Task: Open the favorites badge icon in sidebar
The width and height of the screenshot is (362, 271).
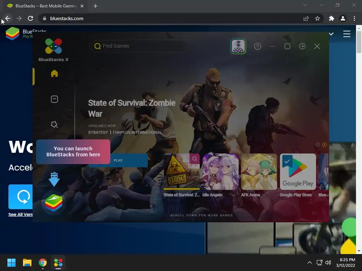Action: pos(54,125)
